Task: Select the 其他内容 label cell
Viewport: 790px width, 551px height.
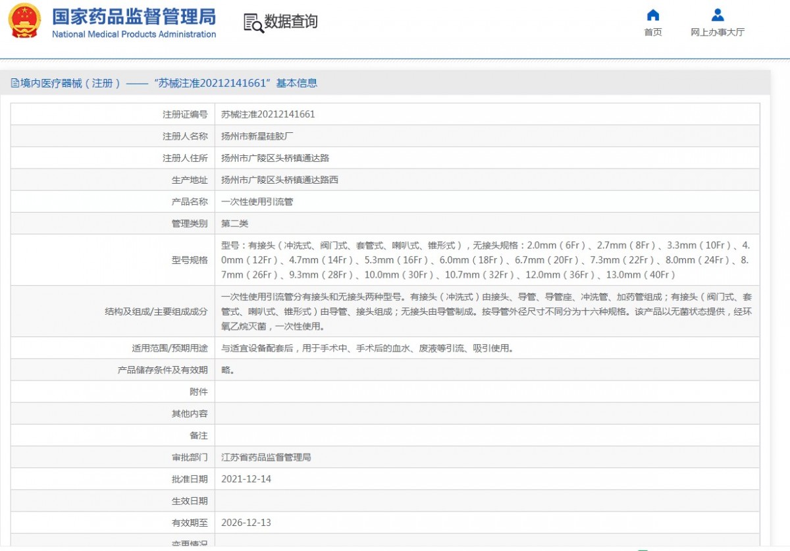Action: pyautogui.click(x=112, y=413)
